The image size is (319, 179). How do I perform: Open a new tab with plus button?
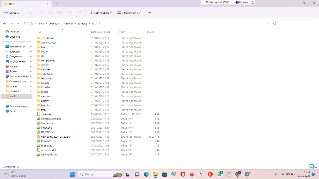click(x=57, y=4)
